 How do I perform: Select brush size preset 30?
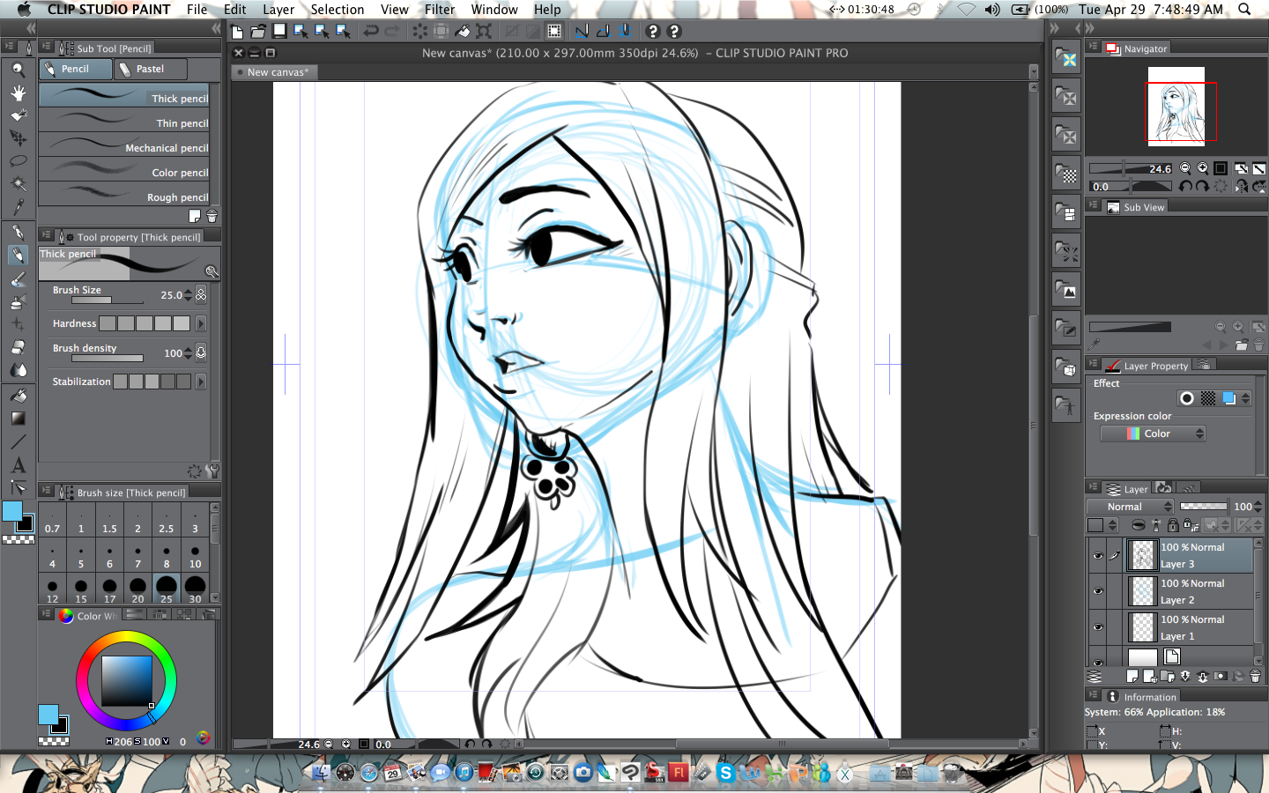click(x=195, y=589)
